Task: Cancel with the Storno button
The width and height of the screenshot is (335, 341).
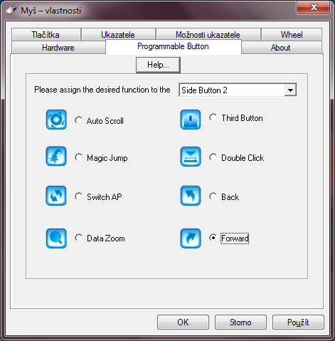Action: click(x=240, y=322)
